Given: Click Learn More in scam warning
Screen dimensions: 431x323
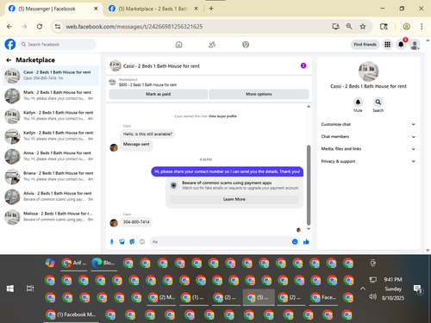Looking at the screenshot, I should pyautogui.click(x=234, y=199).
